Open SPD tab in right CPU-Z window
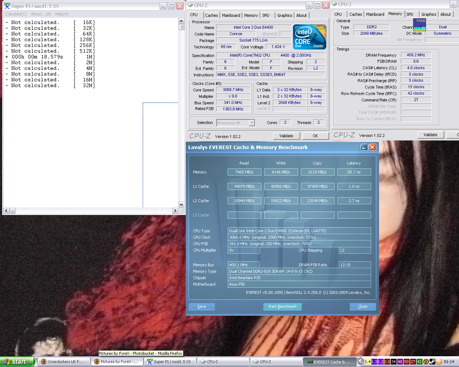 point(410,14)
